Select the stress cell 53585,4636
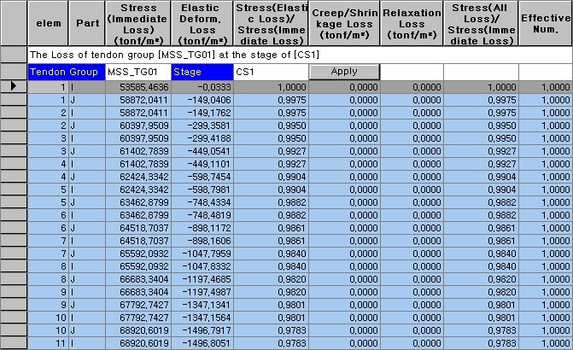 tap(138, 87)
